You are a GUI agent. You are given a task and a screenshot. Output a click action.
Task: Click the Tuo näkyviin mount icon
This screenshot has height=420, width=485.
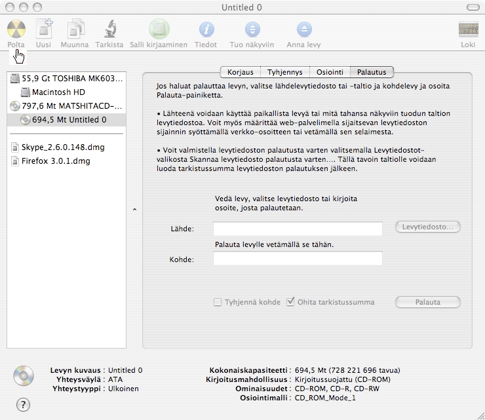tap(252, 29)
